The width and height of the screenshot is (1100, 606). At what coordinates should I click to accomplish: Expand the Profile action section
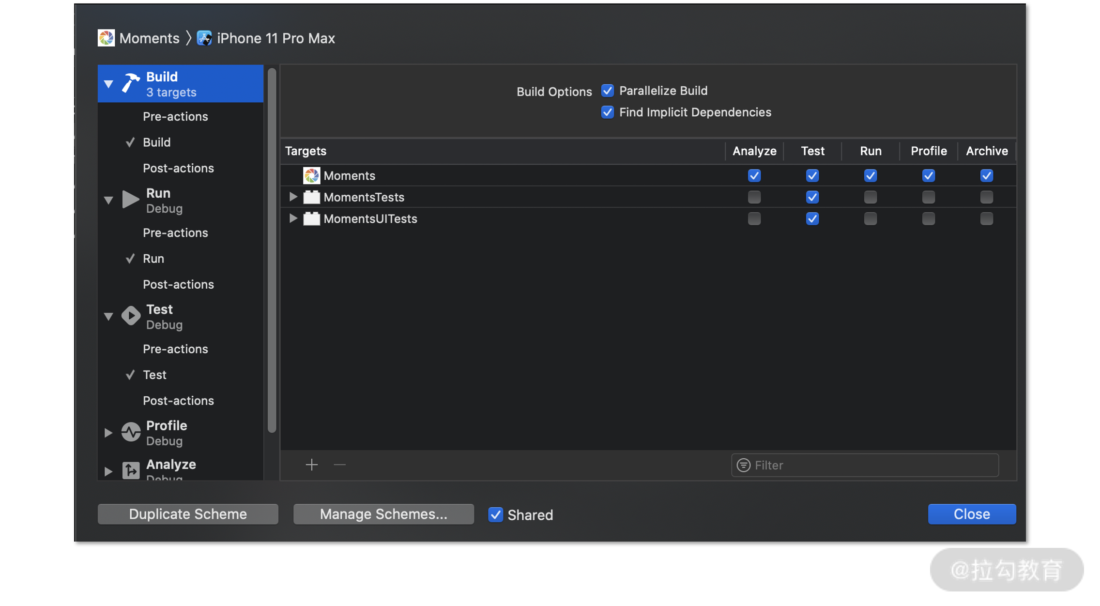click(x=108, y=432)
